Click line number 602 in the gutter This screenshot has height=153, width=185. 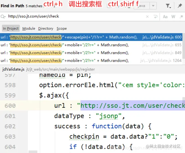click(10, 126)
